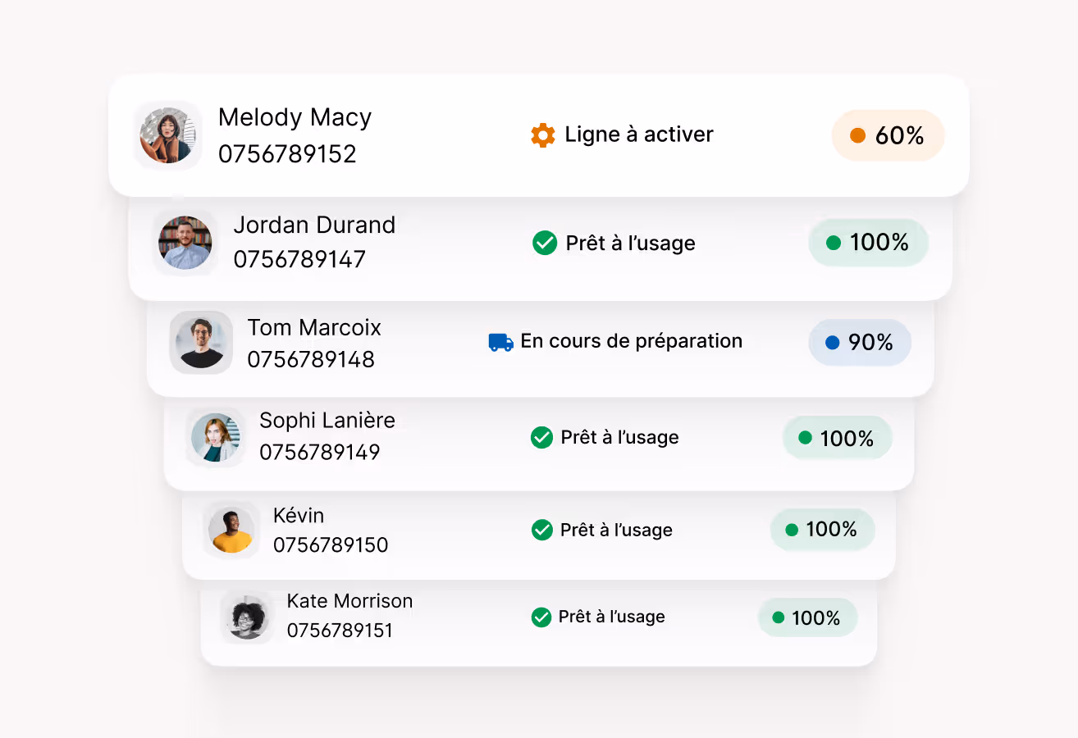Click 'Prêt à l'usage' status for Sophi Lanière

click(619, 438)
